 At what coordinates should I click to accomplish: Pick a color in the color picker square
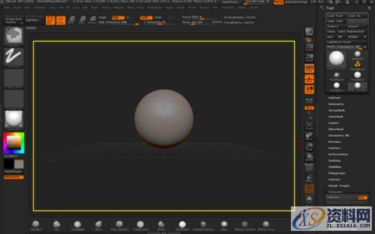pyautogui.click(x=14, y=143)
